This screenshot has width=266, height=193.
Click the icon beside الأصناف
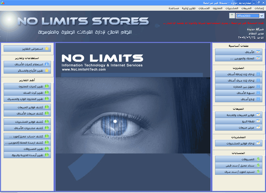[258, 52]
